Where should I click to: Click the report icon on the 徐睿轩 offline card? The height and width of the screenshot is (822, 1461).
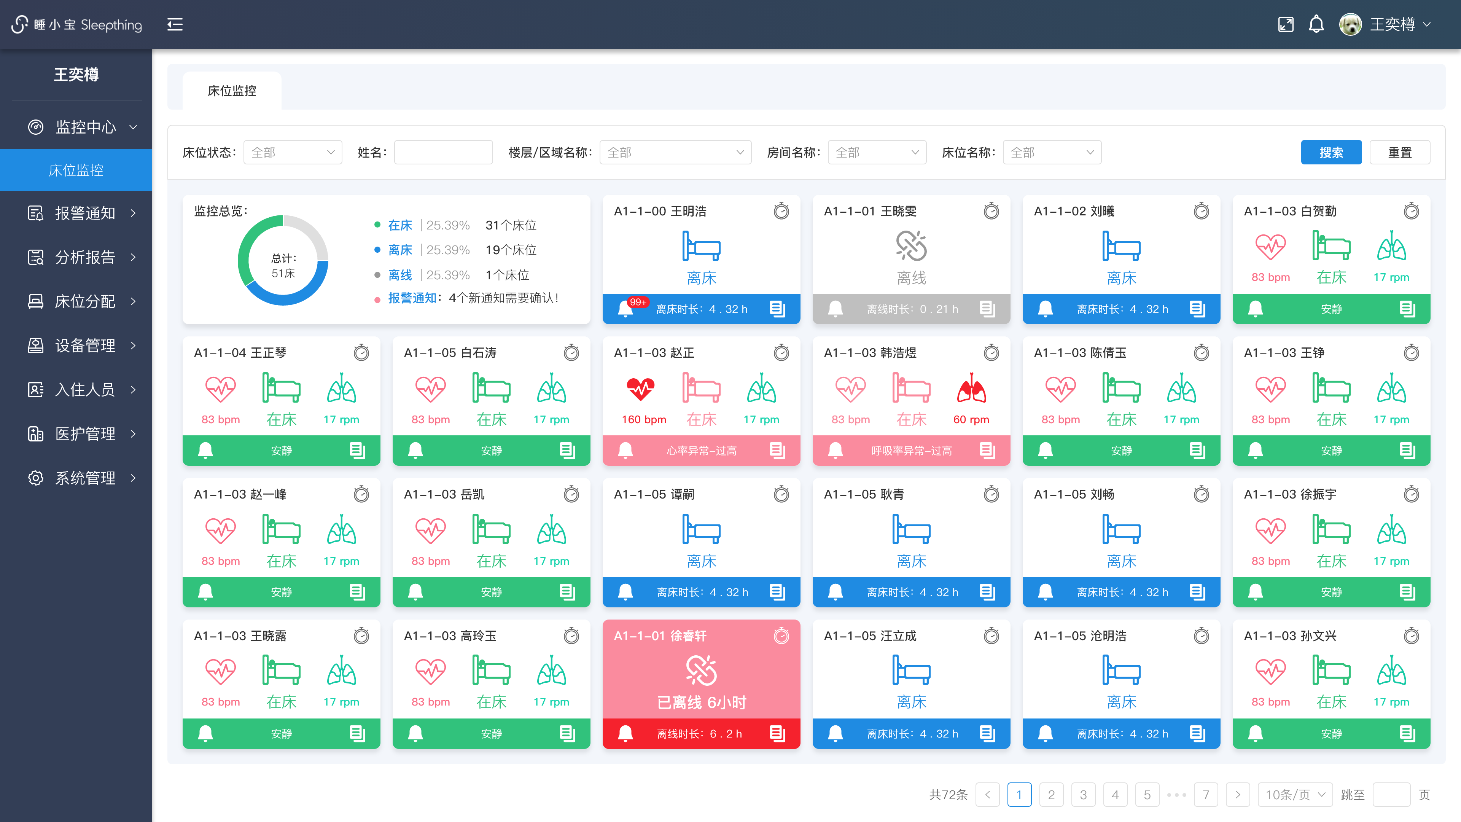tap(778, 733)
